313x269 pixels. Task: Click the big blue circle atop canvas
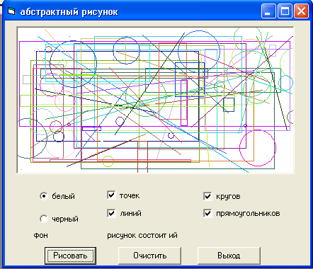point(199,52)
